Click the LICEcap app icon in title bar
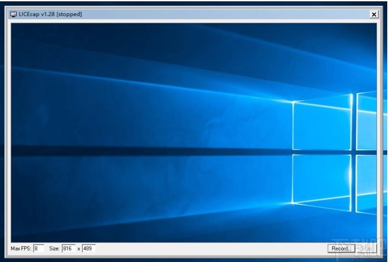The height and width of the screenshot is (262, 389). [x=13, y=14]
